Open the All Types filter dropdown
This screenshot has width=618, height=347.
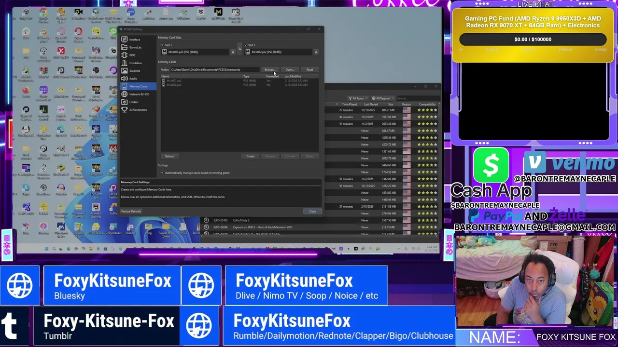tap(358, 98)
